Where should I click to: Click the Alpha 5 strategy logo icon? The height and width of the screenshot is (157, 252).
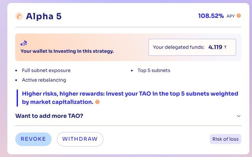(x=19, y=16)
